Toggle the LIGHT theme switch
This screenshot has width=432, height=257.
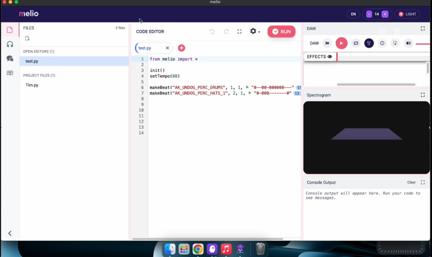point(407,14)
